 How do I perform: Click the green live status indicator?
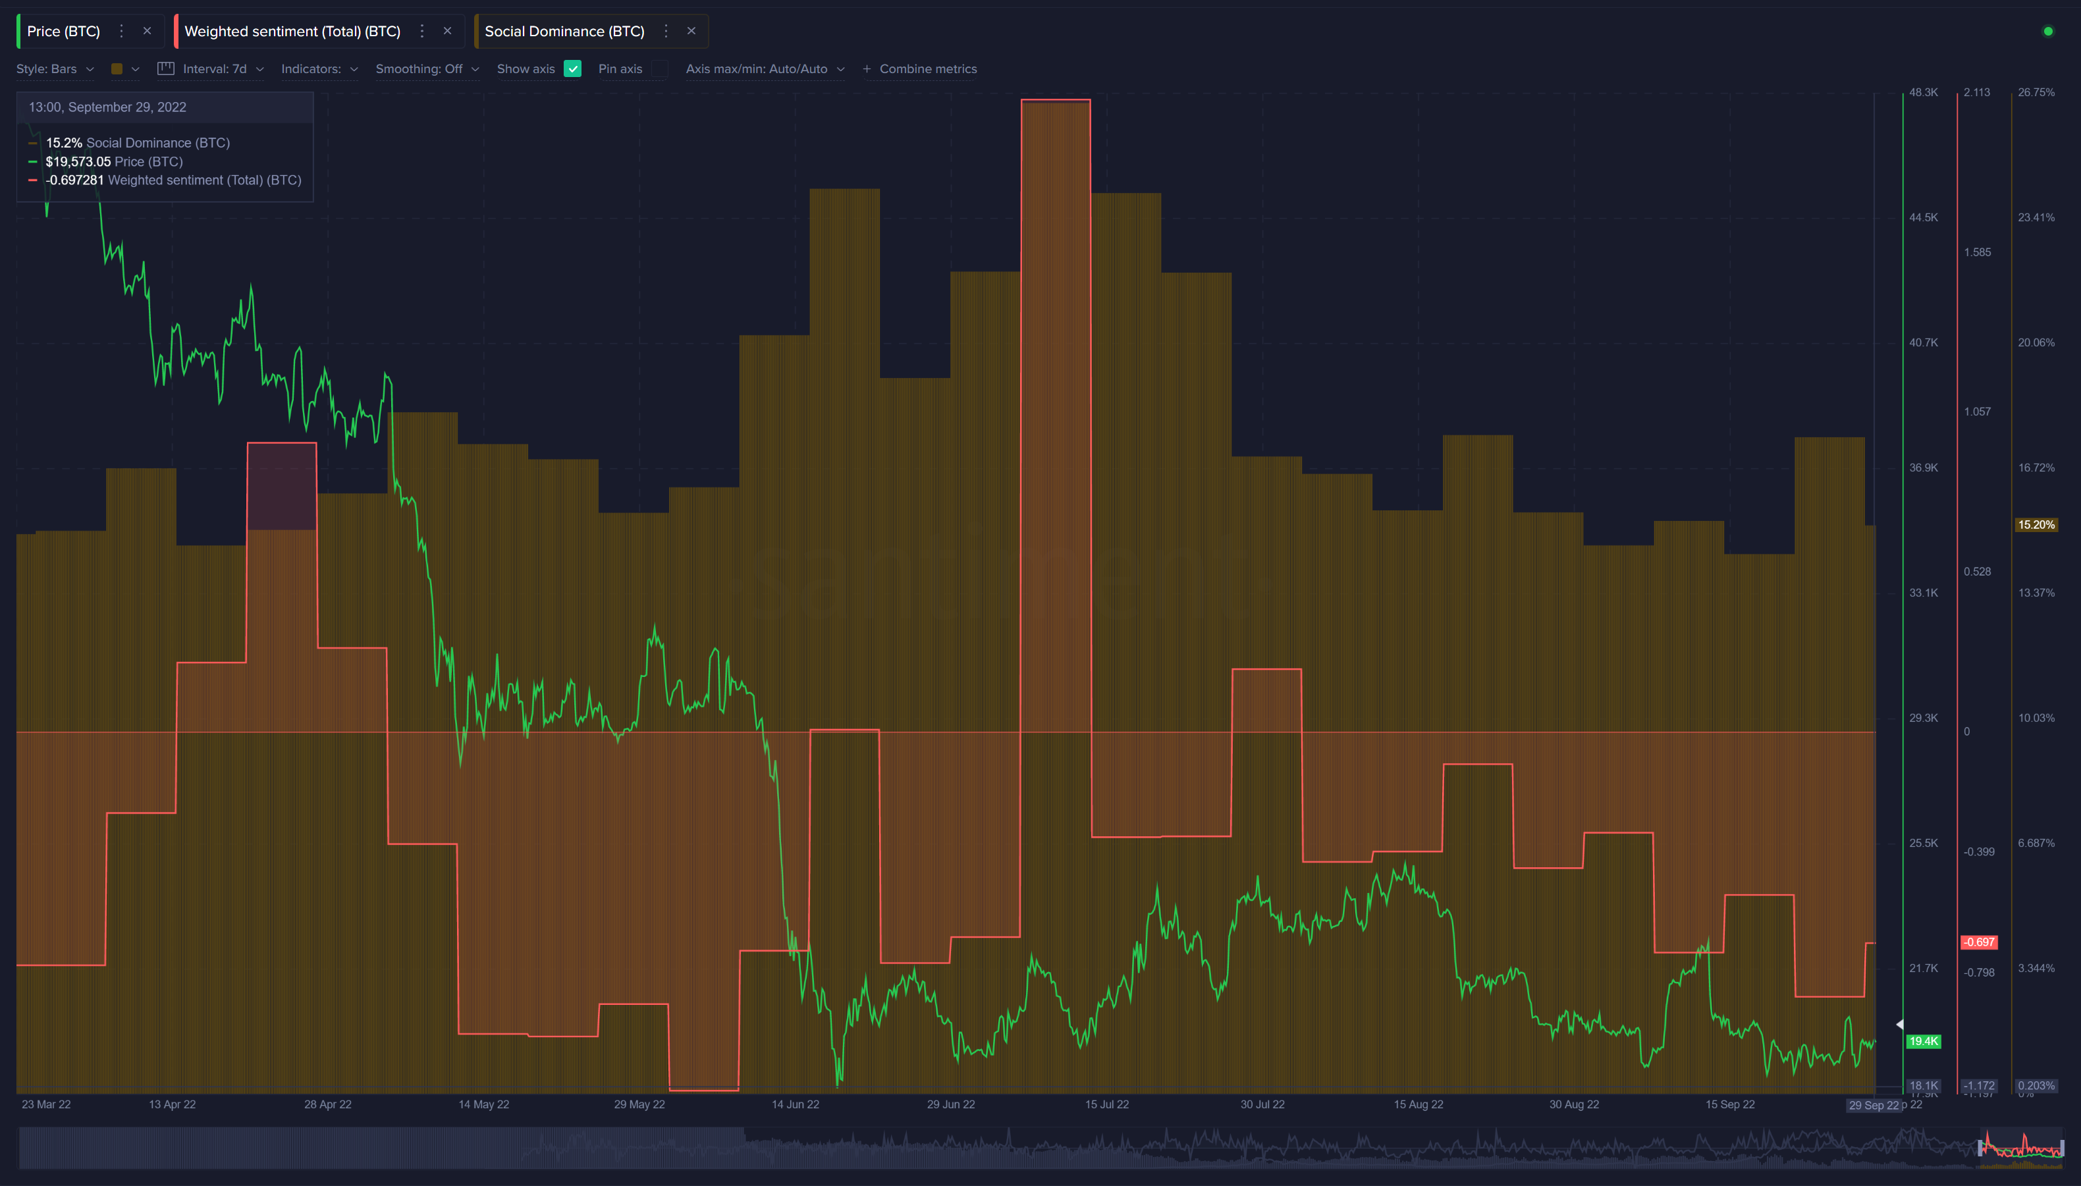2047,32
